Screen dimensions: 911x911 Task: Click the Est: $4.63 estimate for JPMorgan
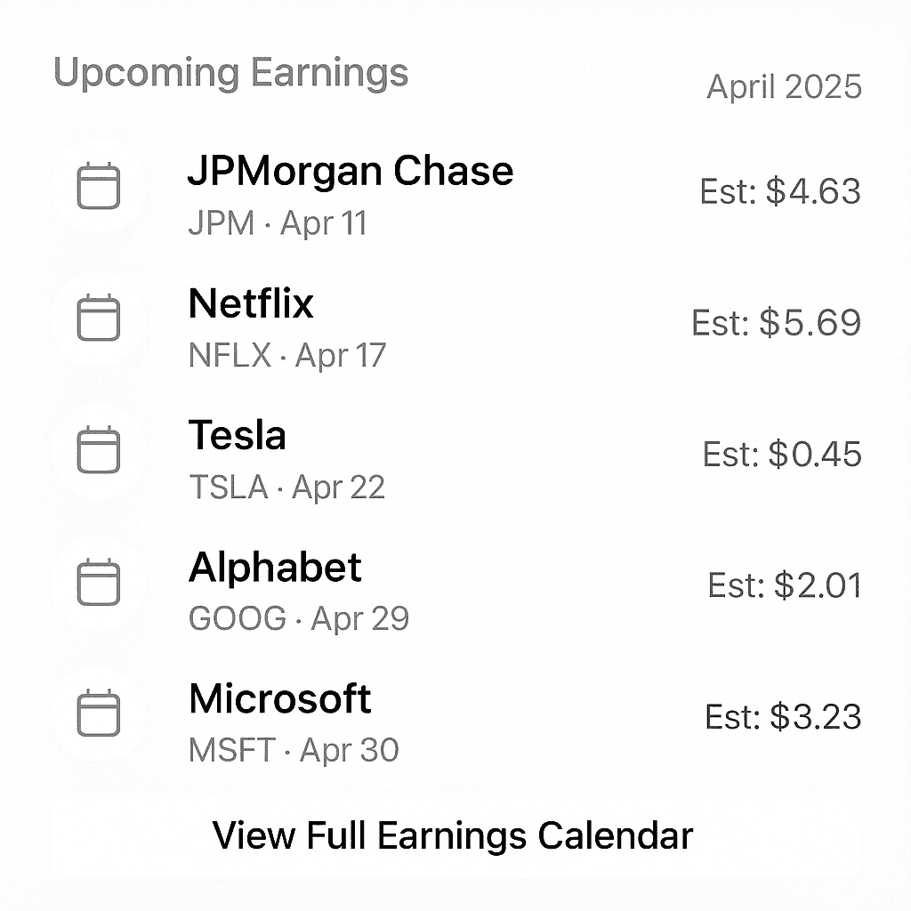pos(779,191)
